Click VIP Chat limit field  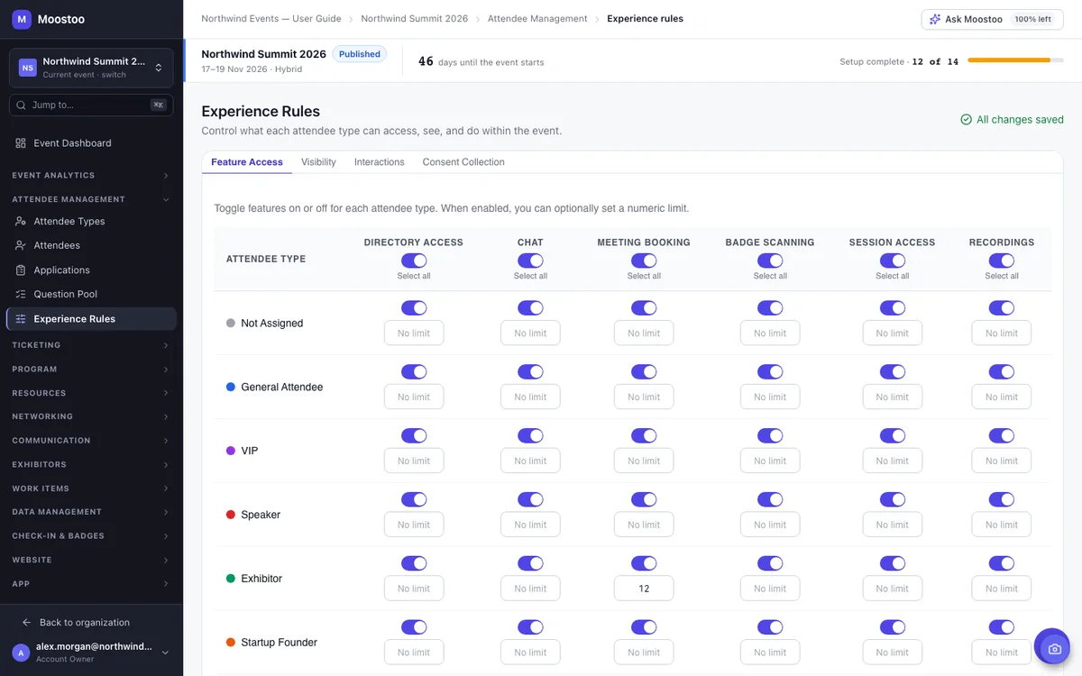pos(530,461)
